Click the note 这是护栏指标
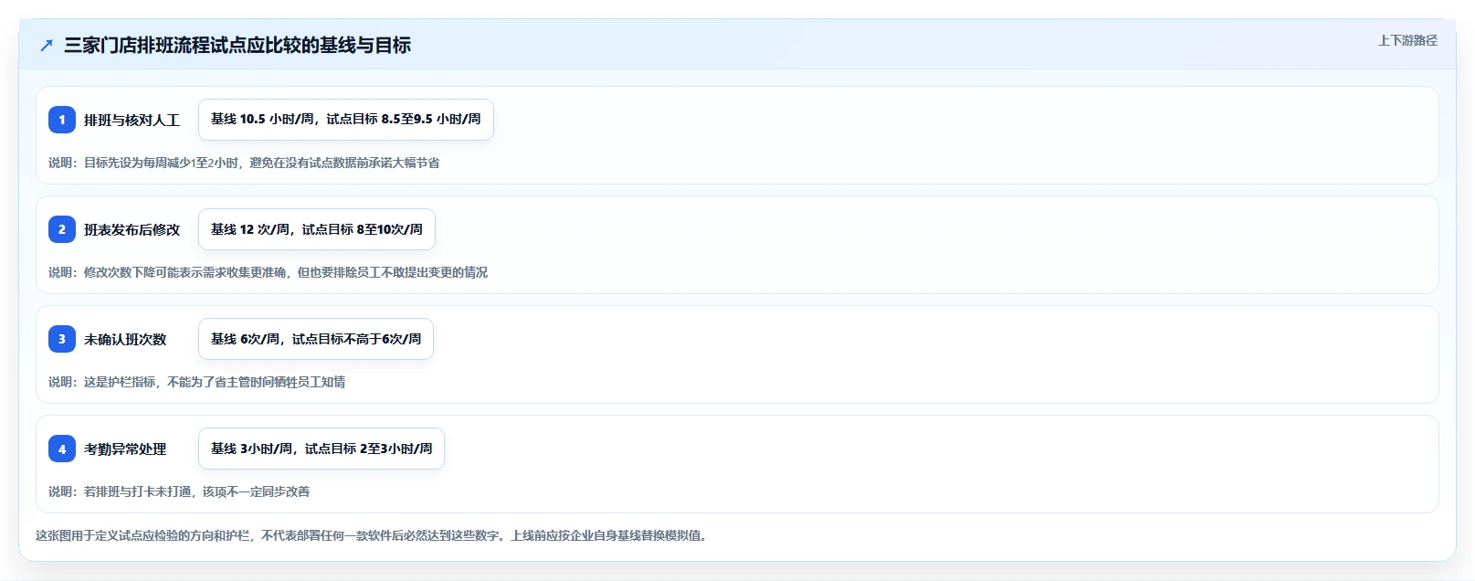1475x581 pixels. [196, 382]
